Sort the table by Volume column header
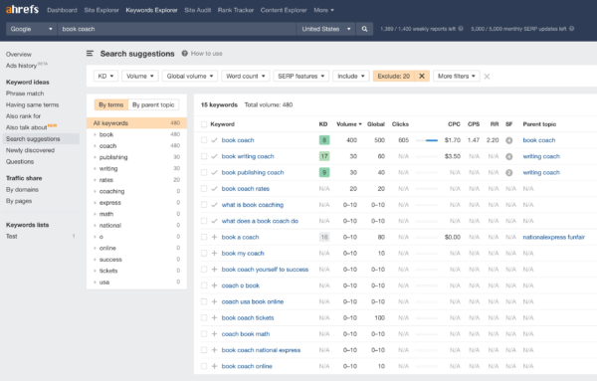The width and height of the screenshot is (597, 381). point(349,124)
